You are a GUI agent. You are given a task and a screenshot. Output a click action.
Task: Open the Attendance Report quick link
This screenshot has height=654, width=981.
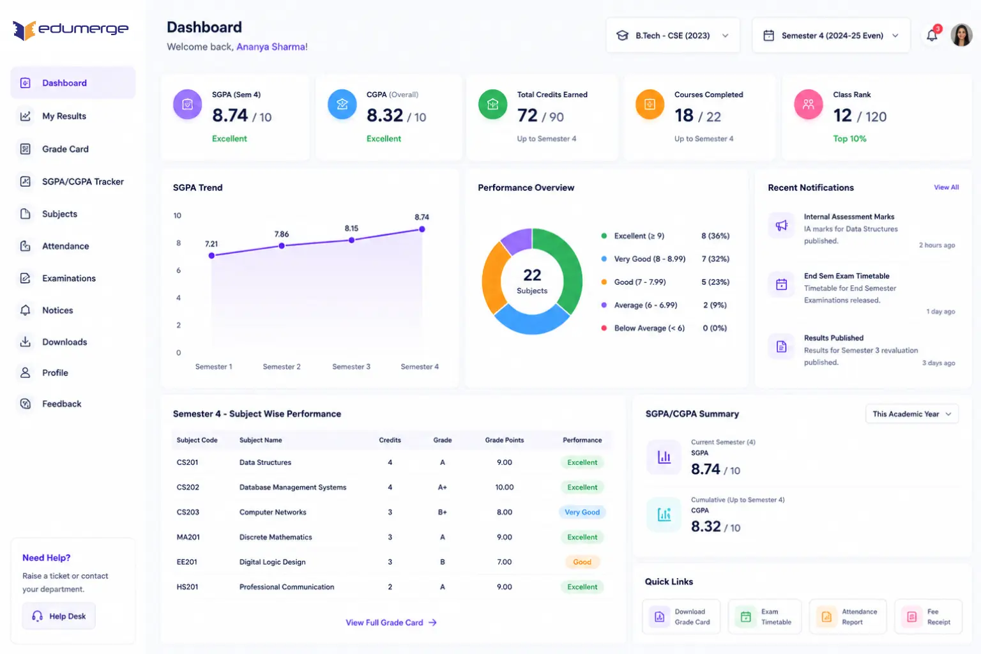tap(848, 616)
